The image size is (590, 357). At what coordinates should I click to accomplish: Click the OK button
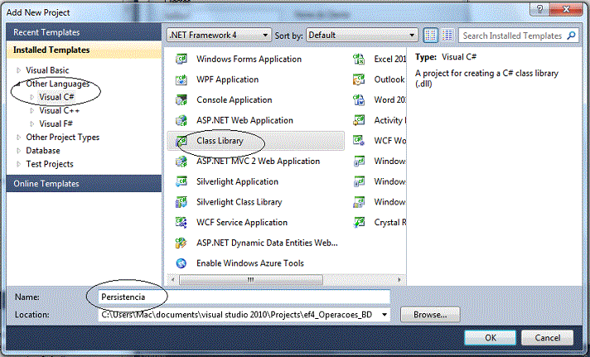tap(491, 338)
